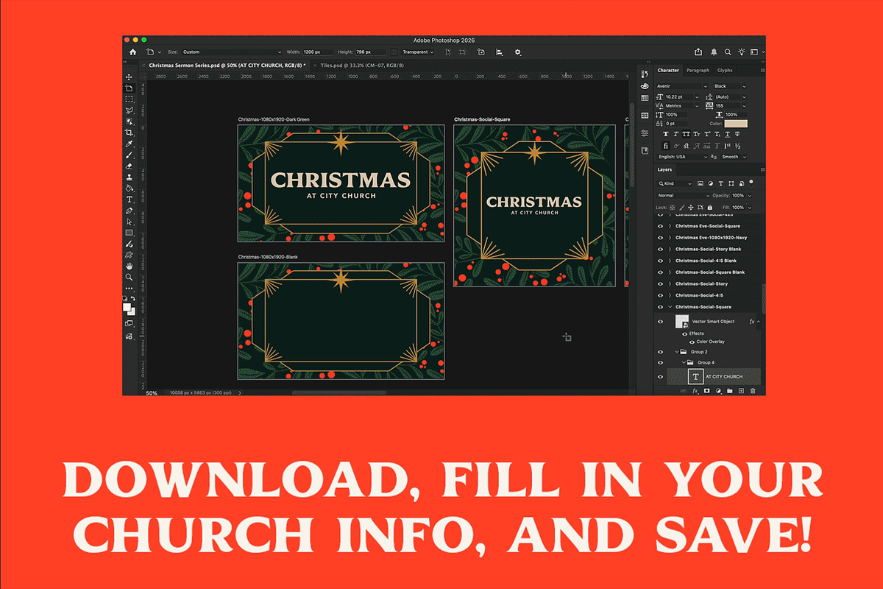Hide the AT CITY CHURCH text layer
883x589 pixels.
coord(660,377)
